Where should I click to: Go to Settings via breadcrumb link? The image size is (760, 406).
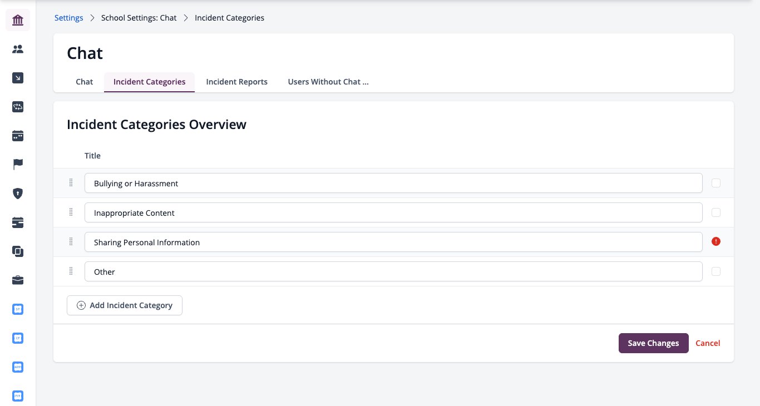pyautogui.click(x=69, y=18)
